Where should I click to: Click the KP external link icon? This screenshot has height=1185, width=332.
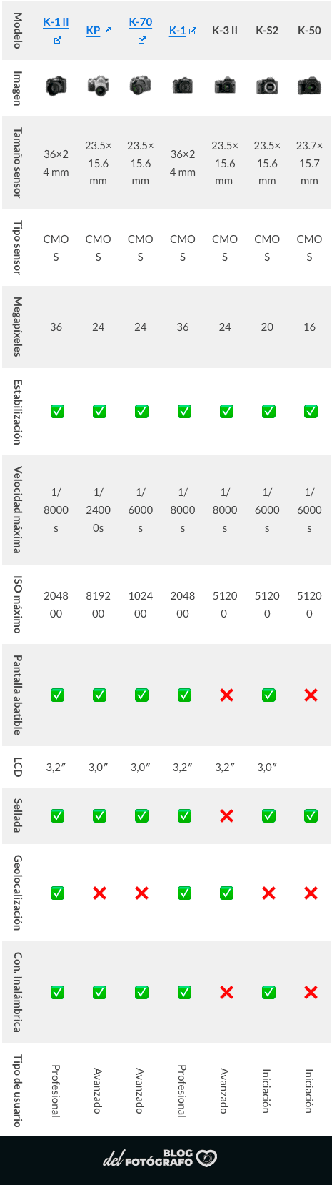coord(107,31)
